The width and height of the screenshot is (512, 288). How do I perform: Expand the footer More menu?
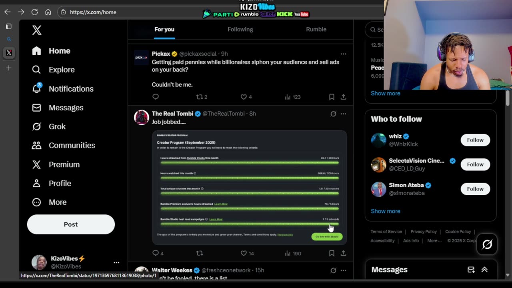434,241
